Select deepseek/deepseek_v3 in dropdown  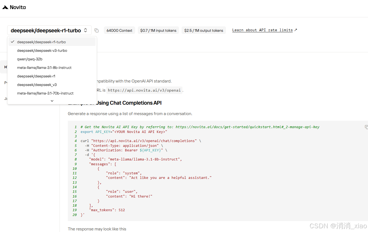click(52, 85)
